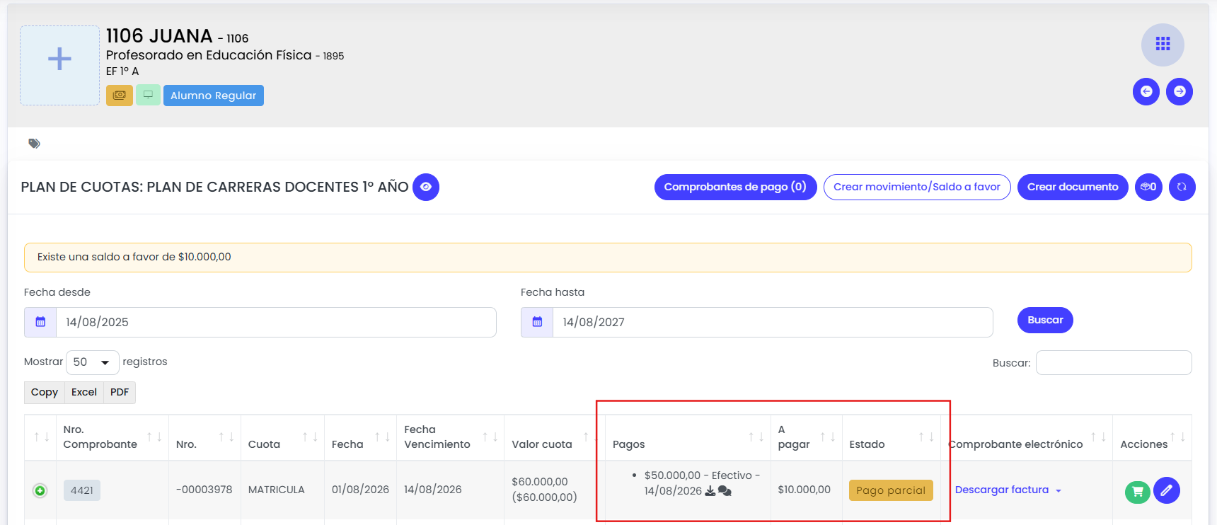Add student photo plus thumbnail

point(59,65)
